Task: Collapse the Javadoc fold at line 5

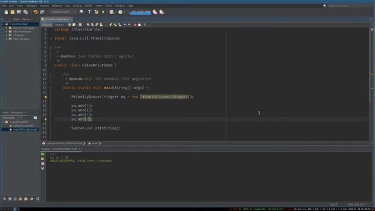Action: (x=50, y=47)
